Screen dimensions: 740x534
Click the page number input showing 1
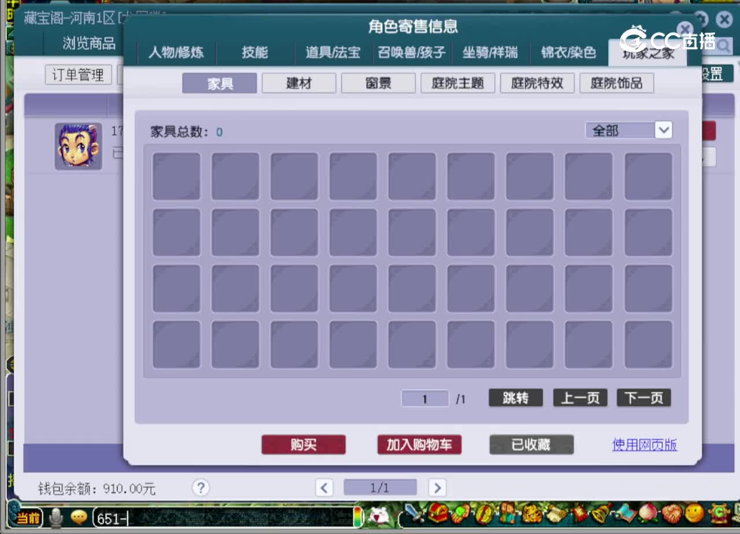[425, 398]
